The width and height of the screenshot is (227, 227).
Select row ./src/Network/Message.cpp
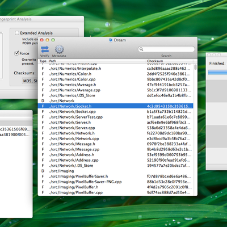115,149
